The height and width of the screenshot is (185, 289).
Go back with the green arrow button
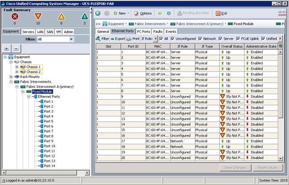tap(98, 13)
